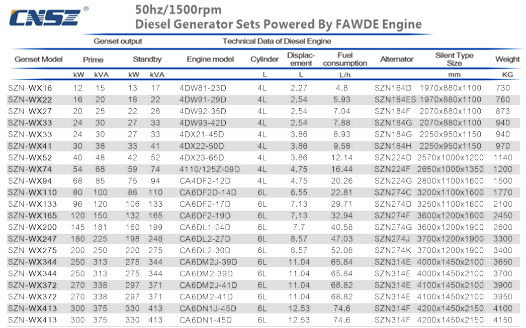Screen dimensions: 526x328
Task: Select genset model "SZN-WX133"
Action: coord(32,204)
